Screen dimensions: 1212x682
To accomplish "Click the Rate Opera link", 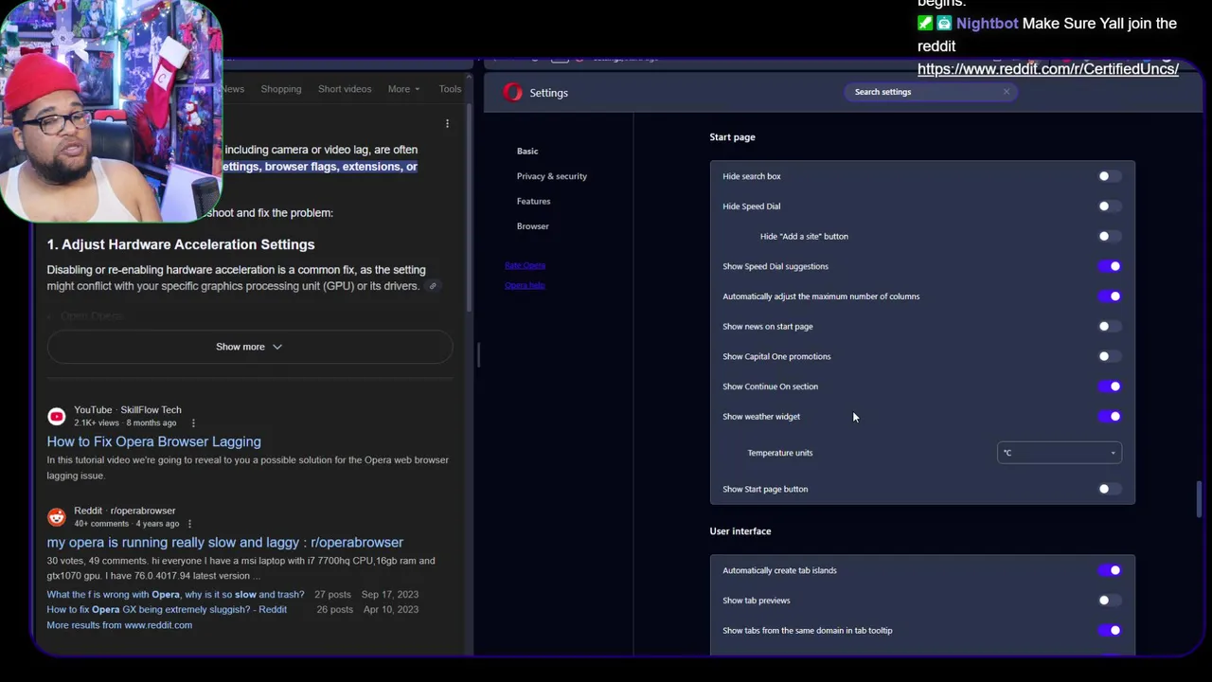I will pos(525,265).
